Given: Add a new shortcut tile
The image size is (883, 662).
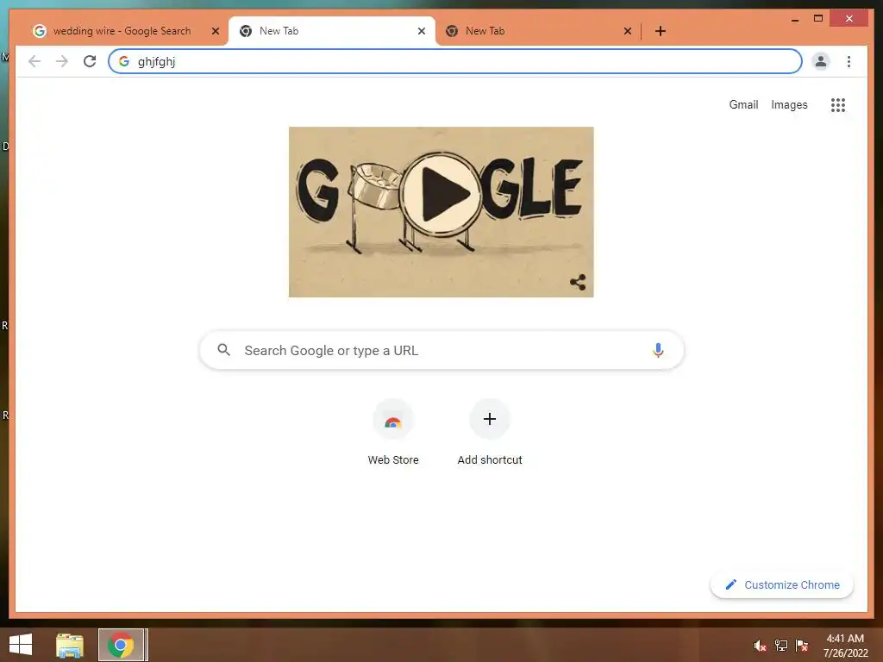Looking at the screenshot, I should pyautogui.click(x=490, y=434).
